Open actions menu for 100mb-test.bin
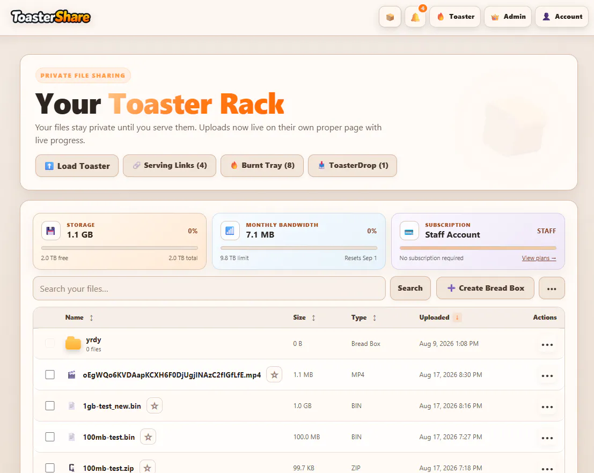The width and height of the screenshot is (594, 473). pos(547,438)
